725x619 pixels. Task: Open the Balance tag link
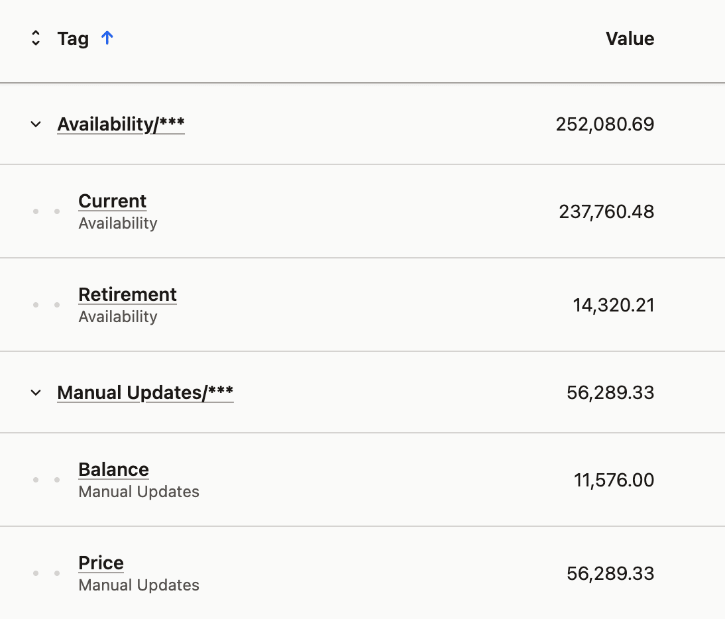(x=113, y=470)
